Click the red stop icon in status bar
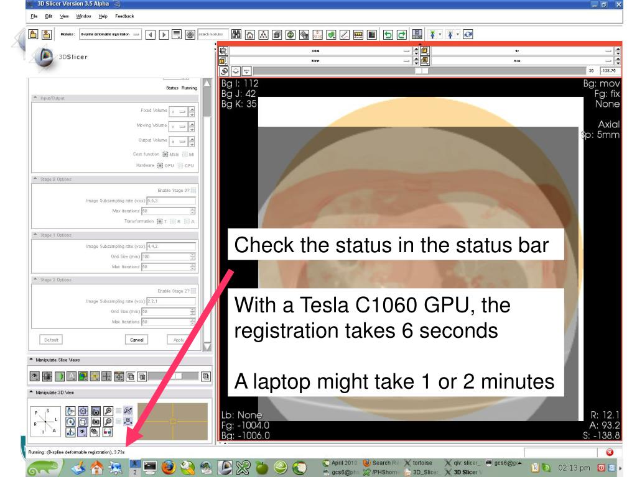This screenshot has width=637, height=477. click(x=610, y=452)
